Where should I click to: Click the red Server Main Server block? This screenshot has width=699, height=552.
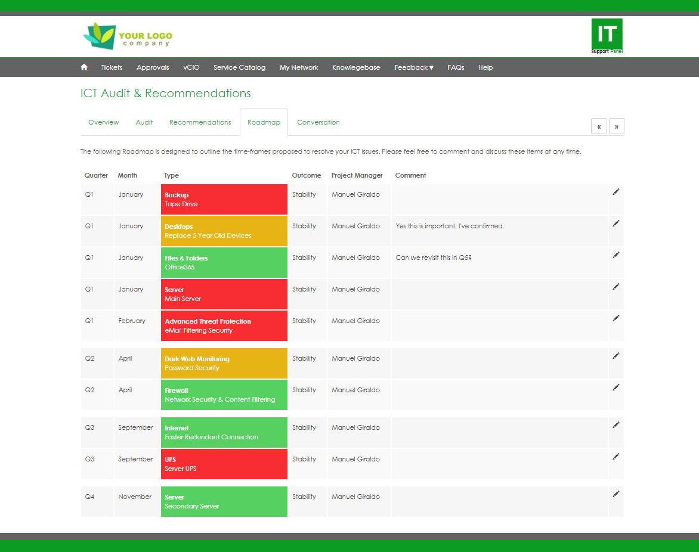(x=224, y=294)
